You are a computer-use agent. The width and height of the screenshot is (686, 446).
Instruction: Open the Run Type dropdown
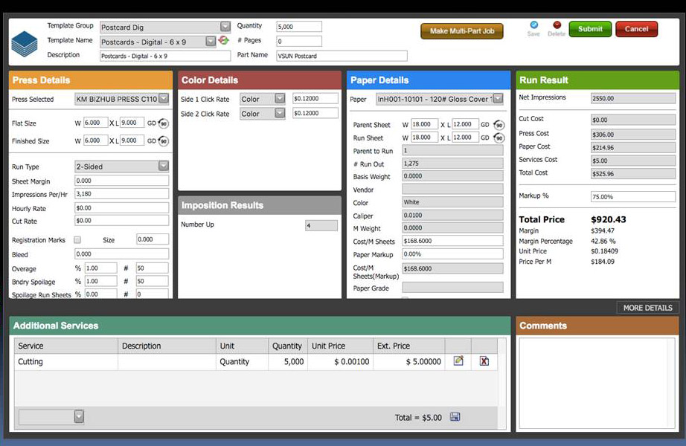click(x=164, y=167)
